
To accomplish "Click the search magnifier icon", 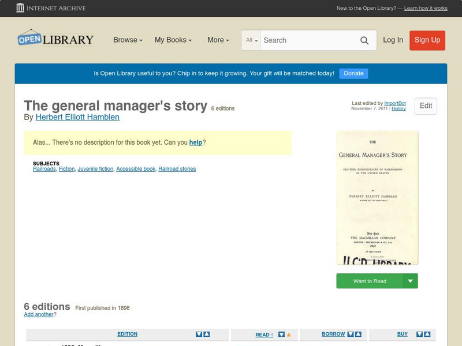I will [x=364, y=40].
